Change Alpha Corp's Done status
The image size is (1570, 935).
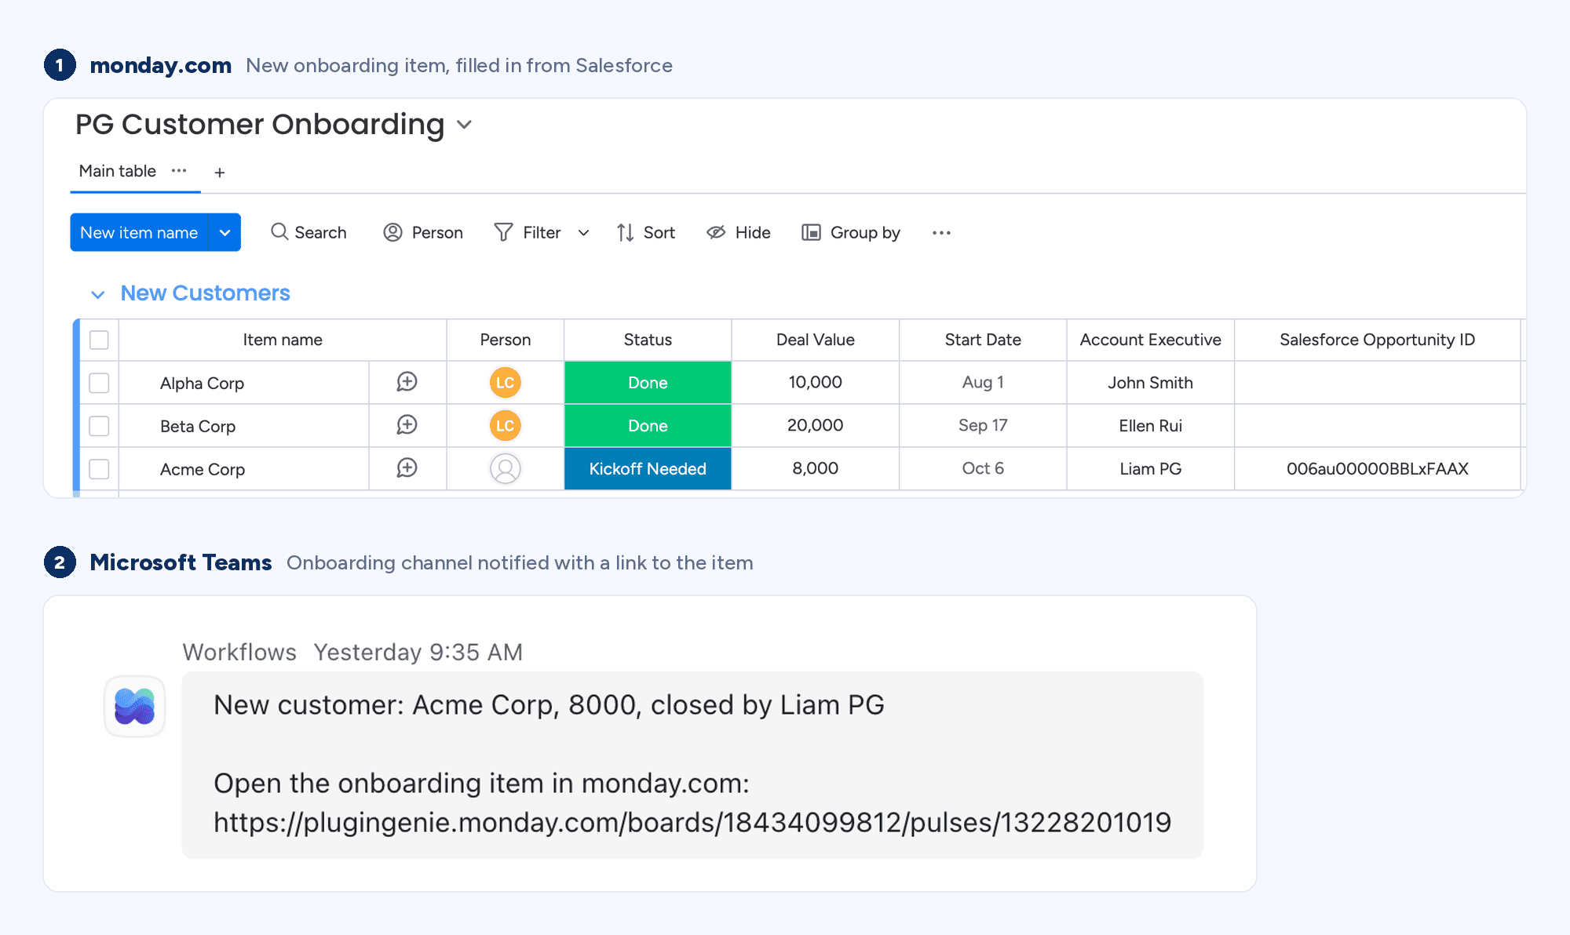tap(648, 383)
